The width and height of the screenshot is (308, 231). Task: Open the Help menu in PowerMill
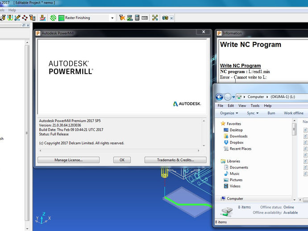tap(12, 10)
